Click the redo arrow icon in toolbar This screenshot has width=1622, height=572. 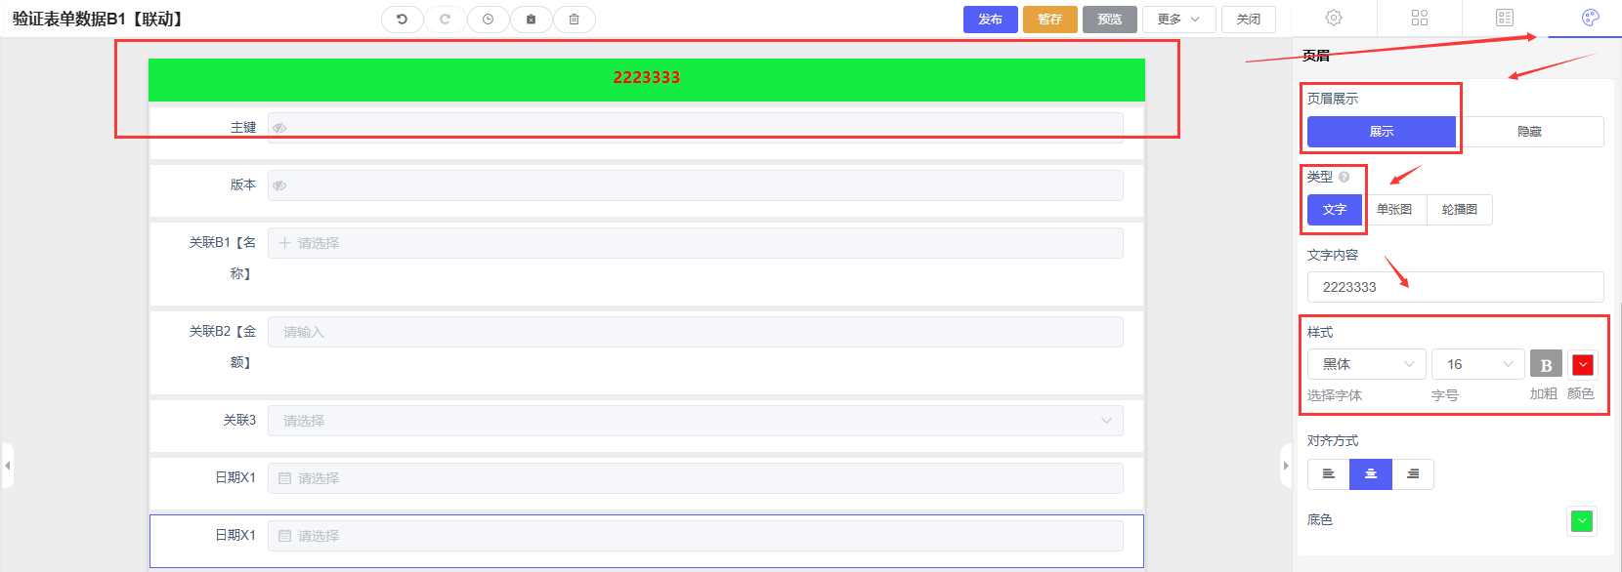tap(445, 20)
